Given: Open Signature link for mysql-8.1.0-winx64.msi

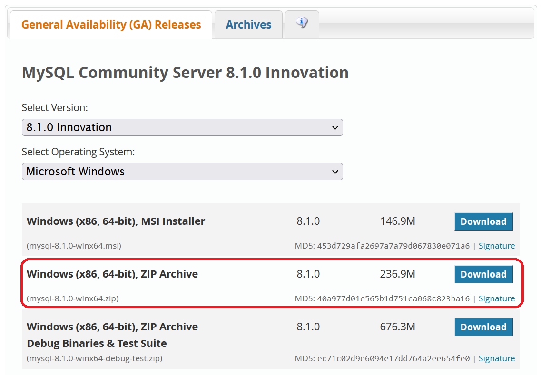Looking at the screenshot, I should (496, 246).
